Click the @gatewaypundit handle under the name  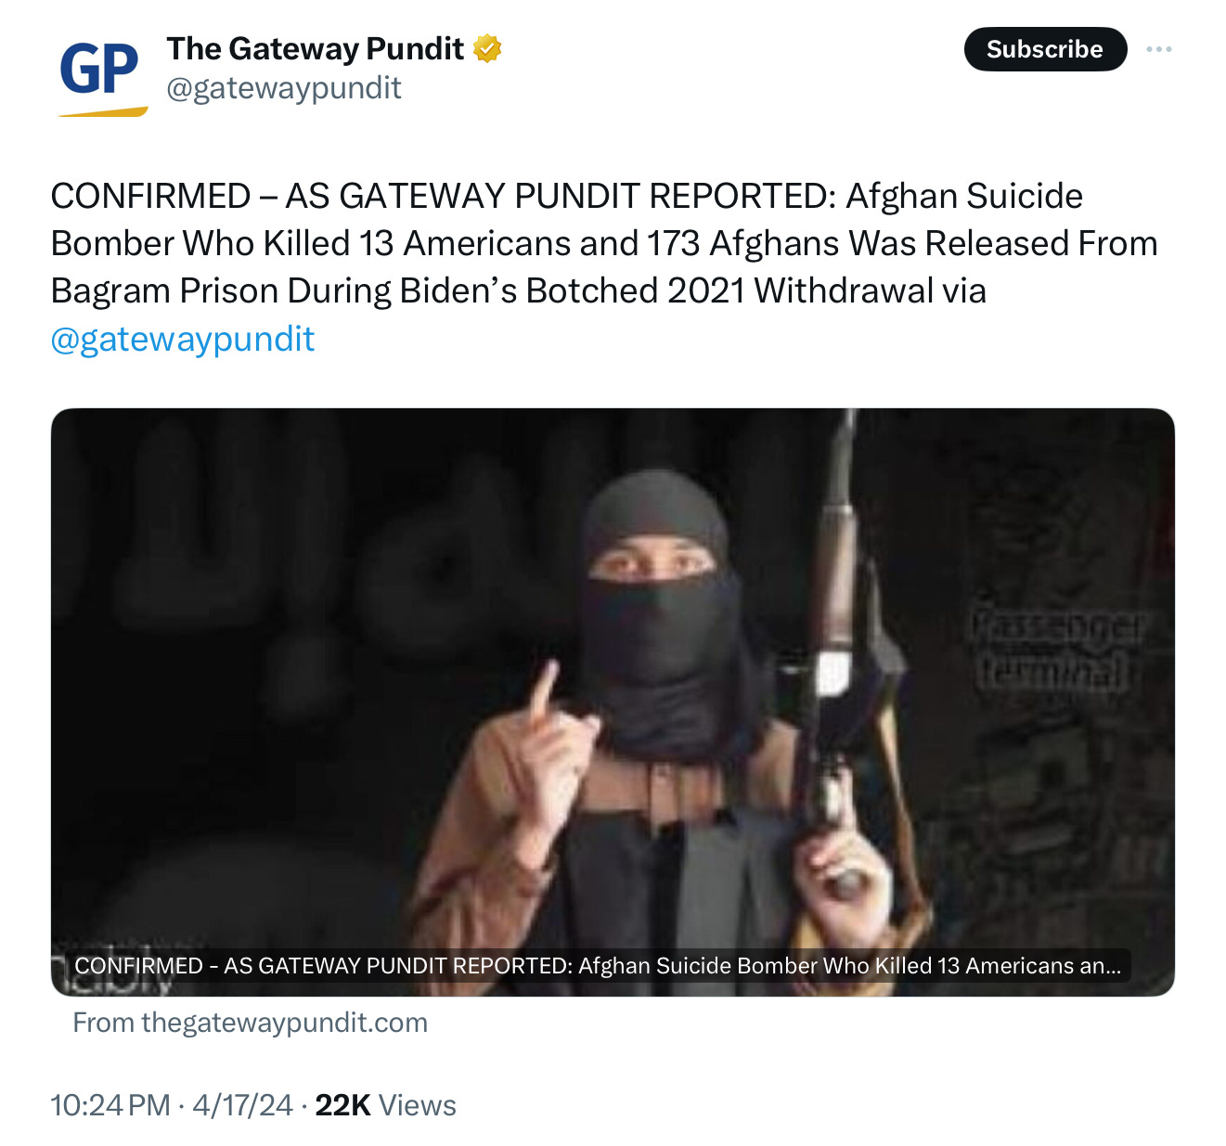(x=283, y=88)
